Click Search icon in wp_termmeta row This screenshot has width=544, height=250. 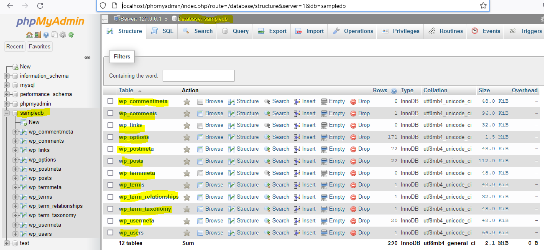tap(267, 173)
